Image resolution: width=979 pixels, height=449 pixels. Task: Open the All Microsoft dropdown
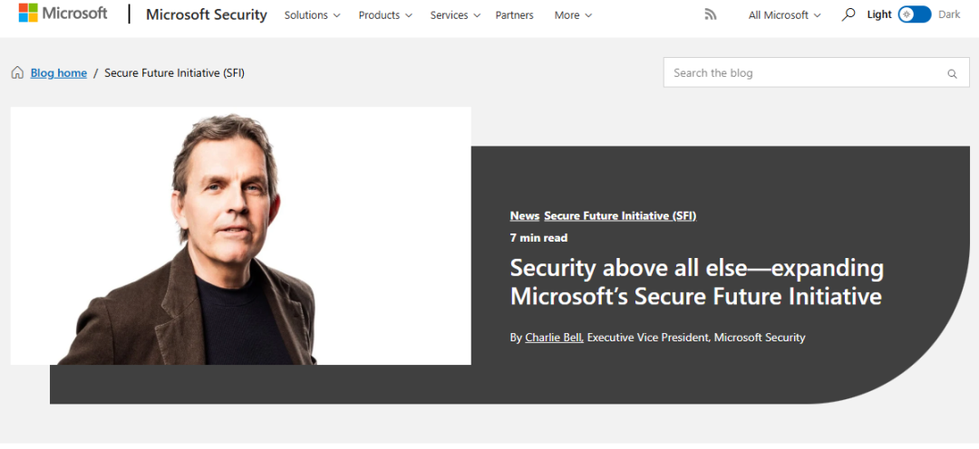point(784,15)
